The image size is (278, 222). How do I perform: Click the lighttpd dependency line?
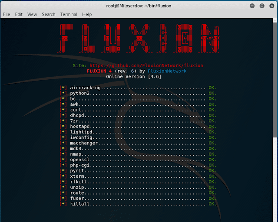point(138,132)
